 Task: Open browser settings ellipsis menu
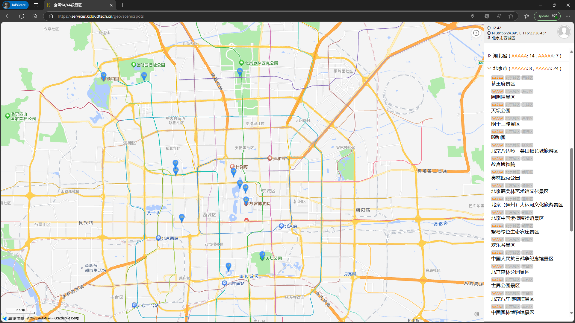click(x=568, y=16)
